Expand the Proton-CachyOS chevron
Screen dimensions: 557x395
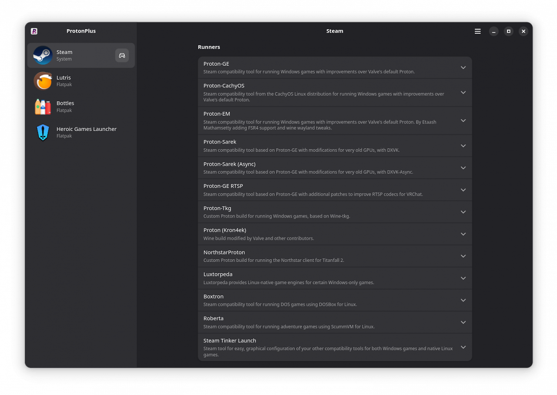[463, 92]
